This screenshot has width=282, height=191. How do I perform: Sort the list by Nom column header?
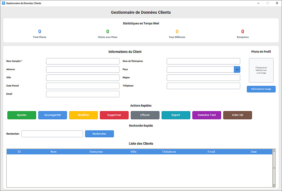54,152
